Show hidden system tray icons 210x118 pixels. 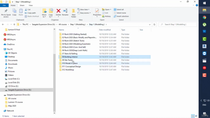tap(201, 101)
